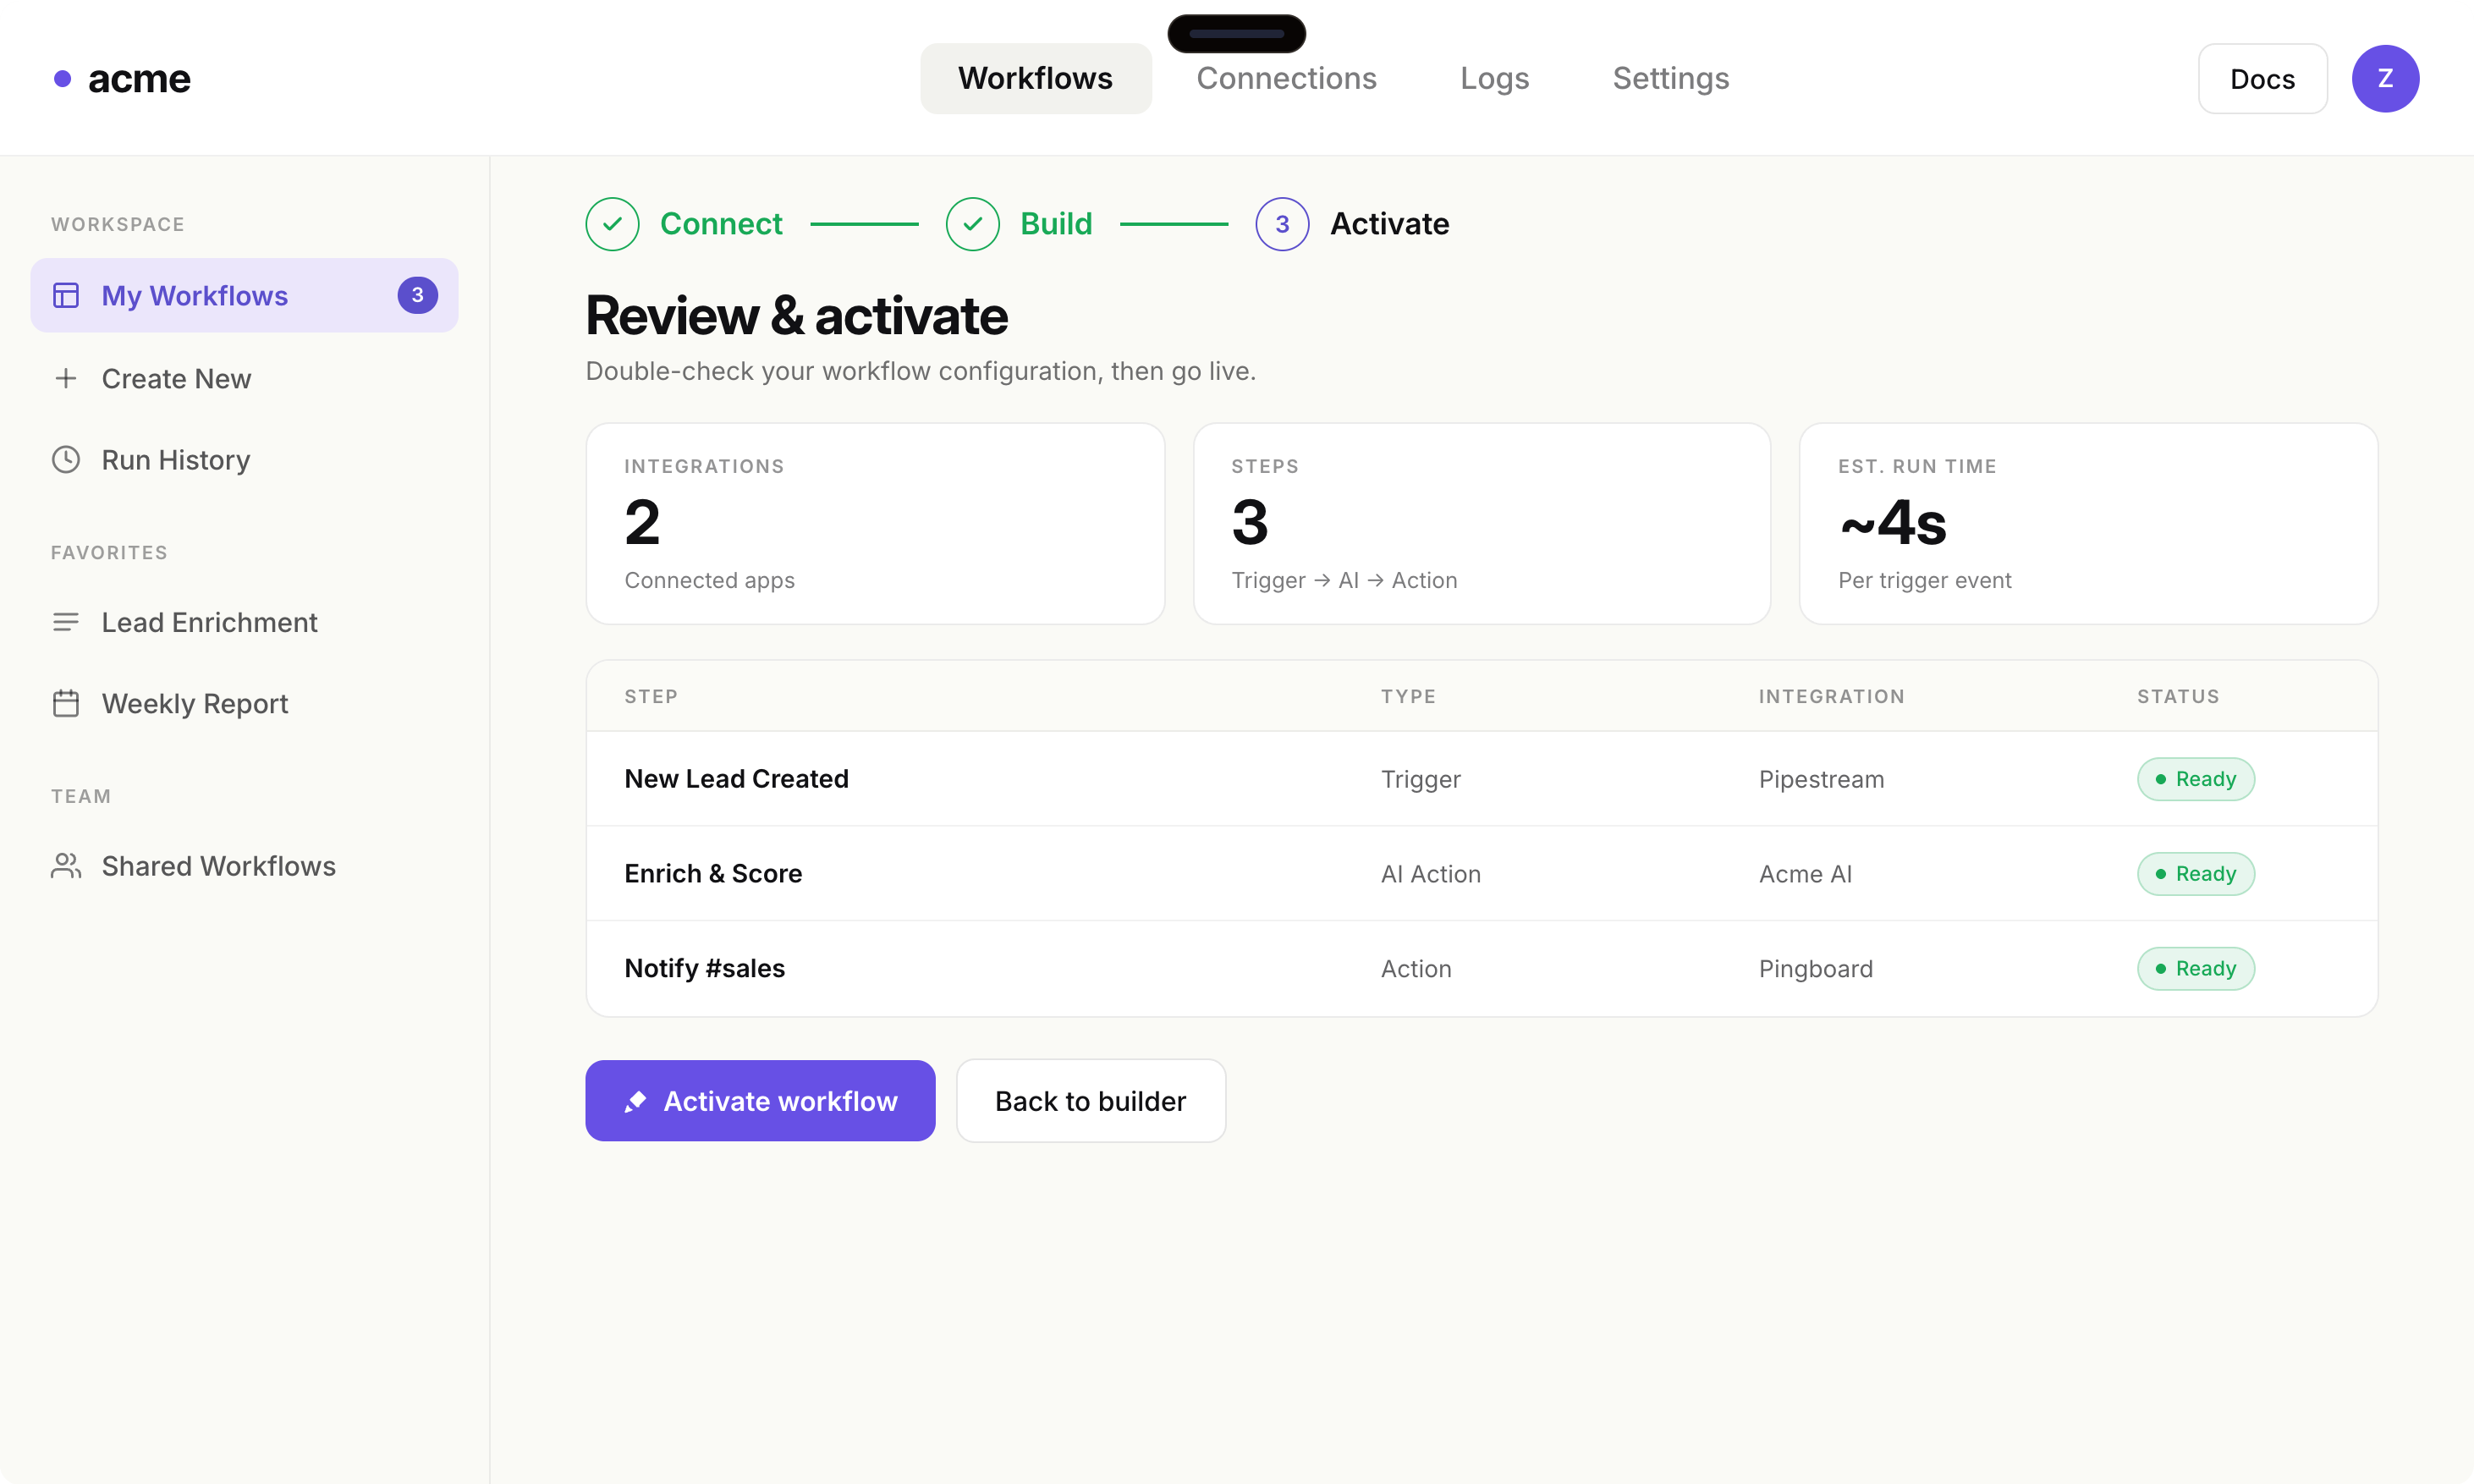Click the people icon beside Shared Workflows
The height and width of the screenshot is (1484, 2474).
pyautogui.click(x=66, y=865)
